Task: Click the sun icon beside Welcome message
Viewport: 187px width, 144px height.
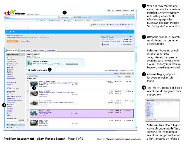Action: (x=92, y=25)
